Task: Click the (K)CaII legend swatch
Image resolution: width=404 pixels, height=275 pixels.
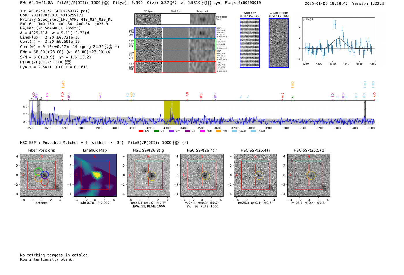Action: (234, 131)
